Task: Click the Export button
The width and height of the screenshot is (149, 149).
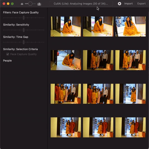Action: [141, 4]
